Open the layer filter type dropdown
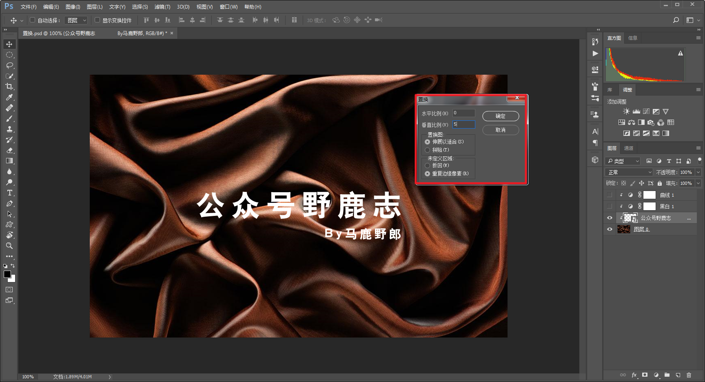The image size is (705, 382). [623, 161]
